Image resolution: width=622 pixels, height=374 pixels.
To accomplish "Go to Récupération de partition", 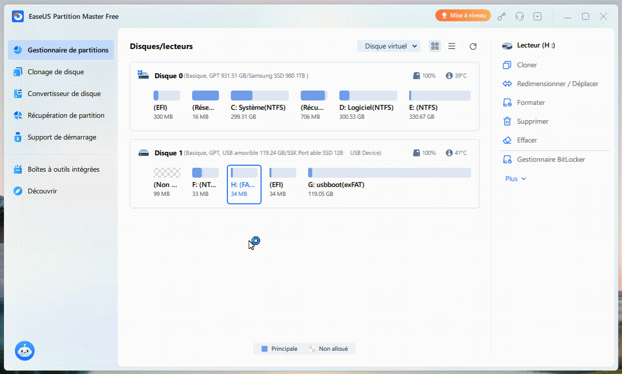I will 66,115.
